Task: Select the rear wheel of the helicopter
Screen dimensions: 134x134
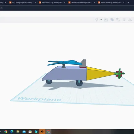Action: (79, 83)
